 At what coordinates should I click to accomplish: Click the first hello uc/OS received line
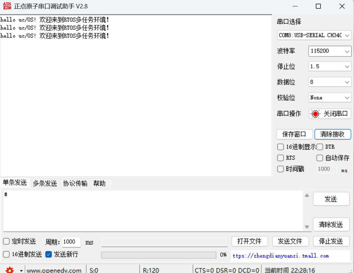(55, 20)
